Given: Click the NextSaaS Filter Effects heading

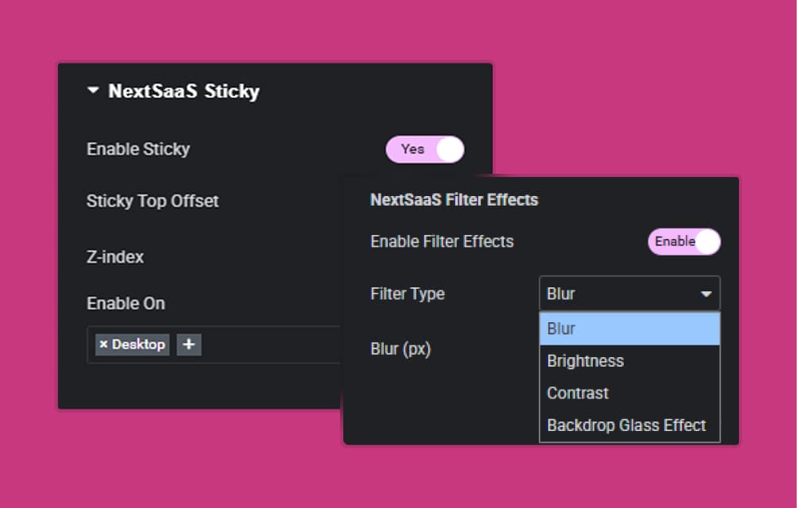Looking at the screenshot, I should pos(454,199).
